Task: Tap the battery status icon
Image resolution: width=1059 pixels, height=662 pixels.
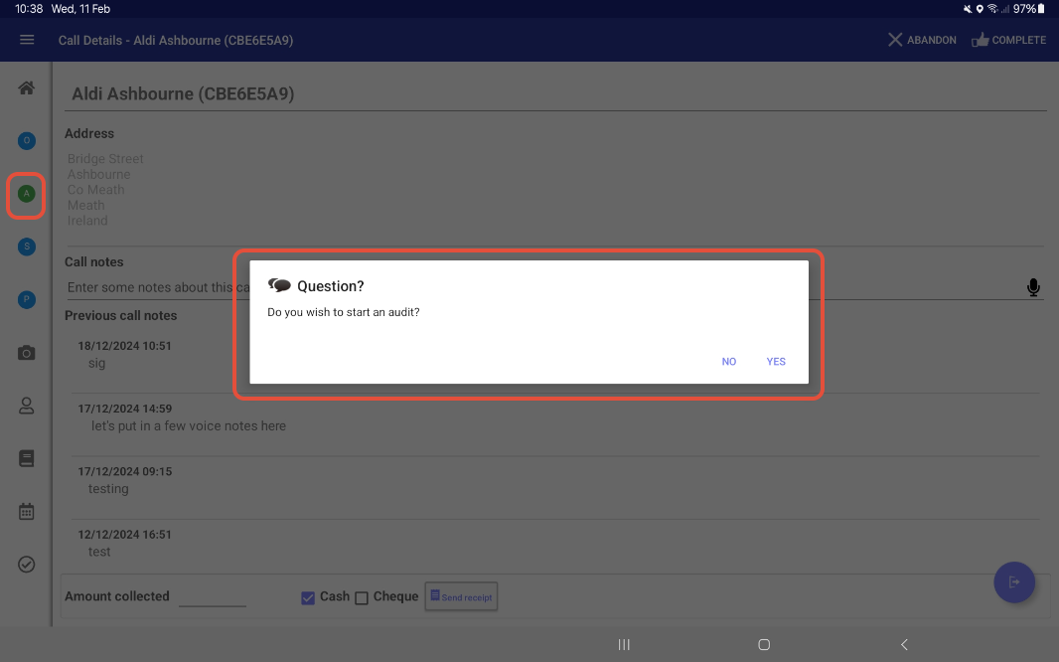Action: [1041, 9]
